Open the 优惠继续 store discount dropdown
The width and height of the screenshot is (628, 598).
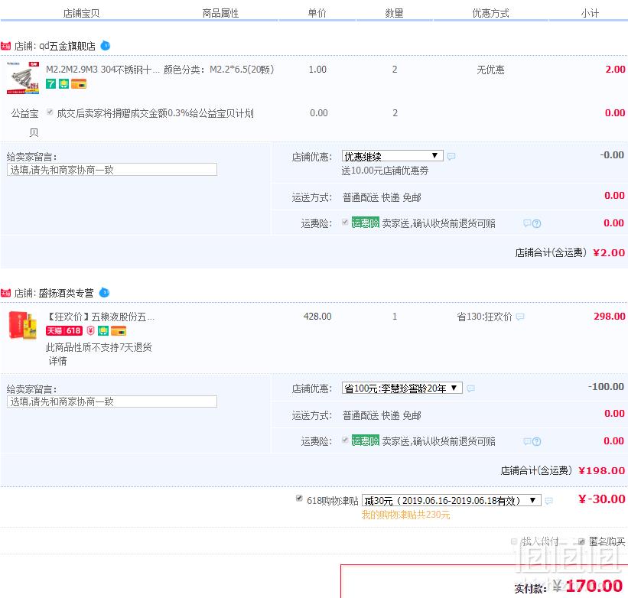[x=392, y=156]
